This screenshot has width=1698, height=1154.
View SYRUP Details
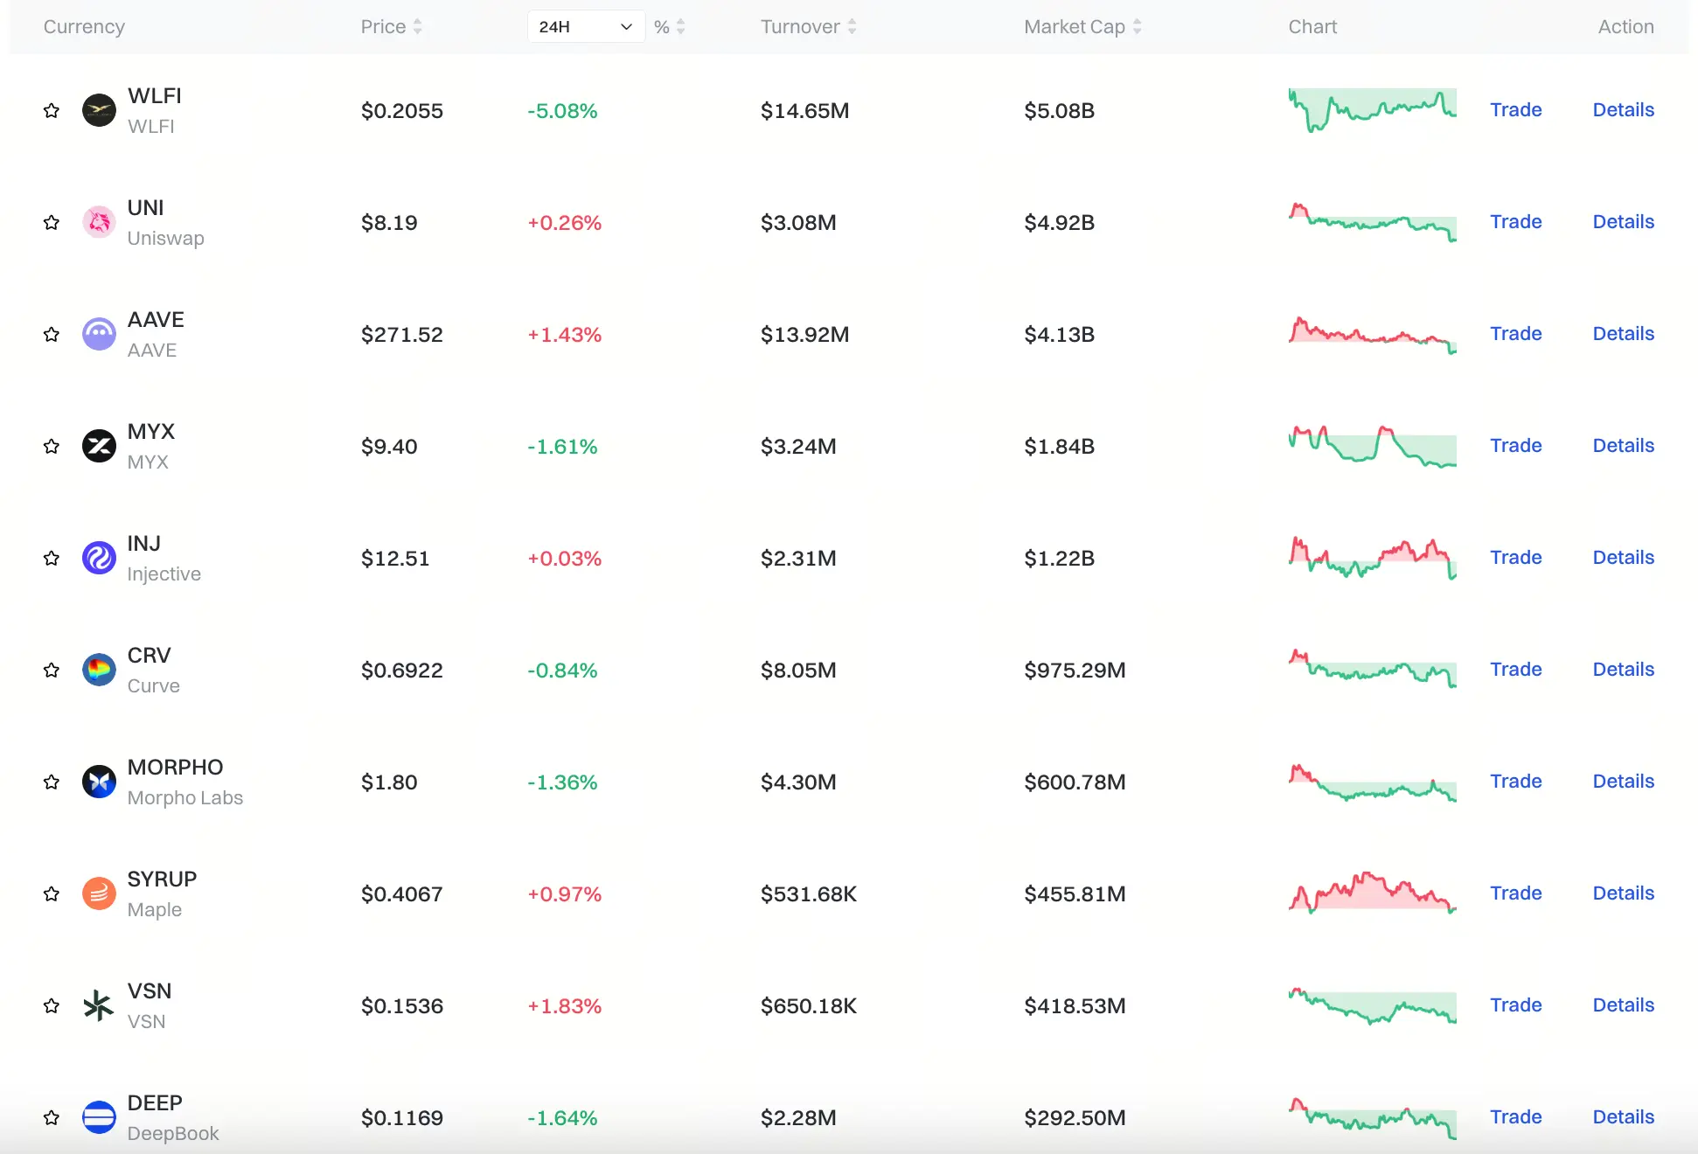pos(1623,893)
